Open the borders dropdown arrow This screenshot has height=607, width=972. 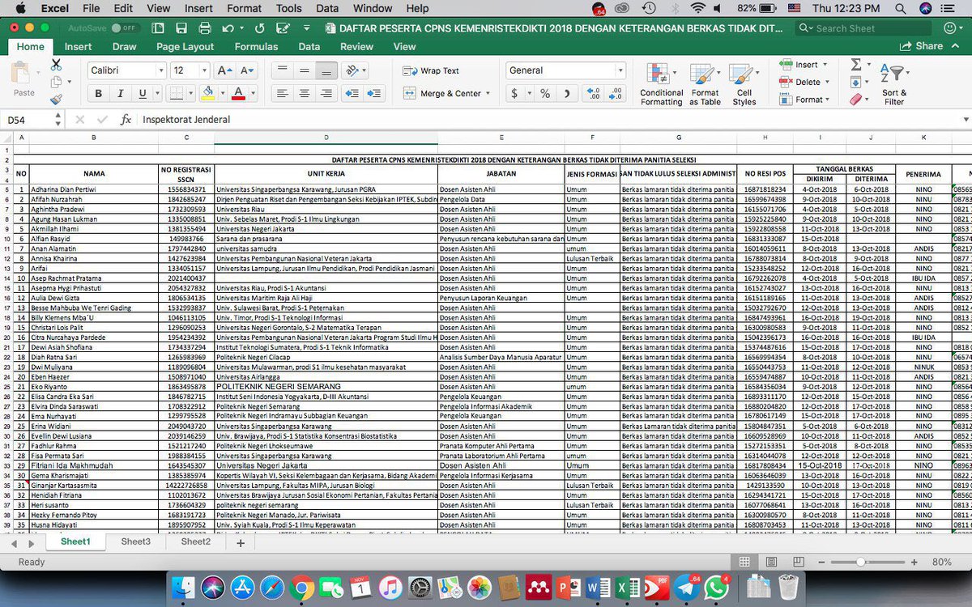(x=193, y=93)
